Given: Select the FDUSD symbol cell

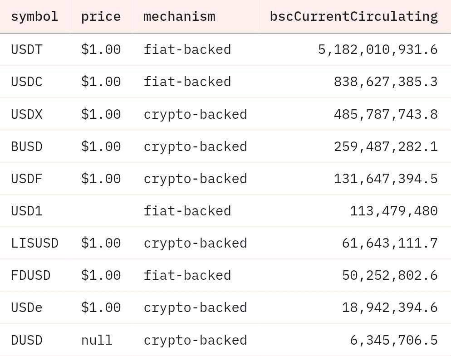Looking at the screenshot, I should click(x=31, y=275).
